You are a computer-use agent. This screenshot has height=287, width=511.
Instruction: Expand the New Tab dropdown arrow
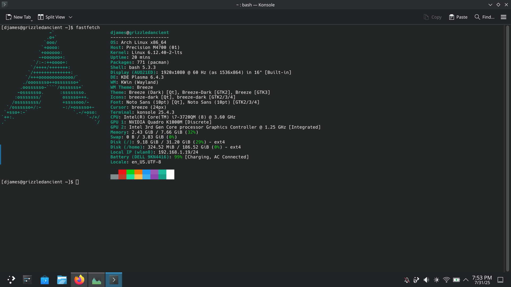pos(32,20)
